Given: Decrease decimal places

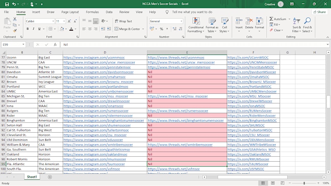Looking at the screenshot, I should coord(180,29).
